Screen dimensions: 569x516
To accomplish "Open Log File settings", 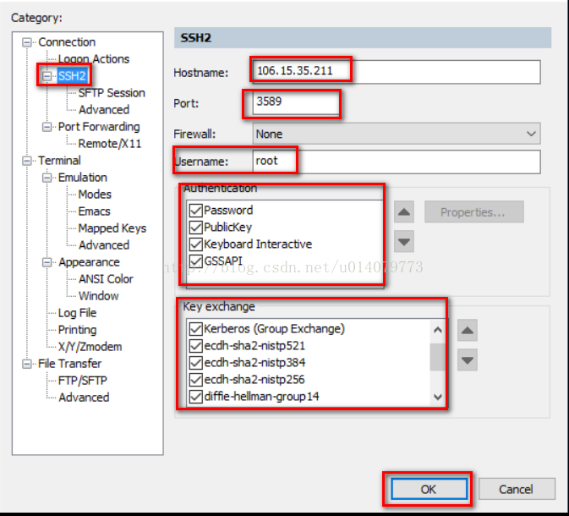I will pyautogui.click(x=77, y=313).
